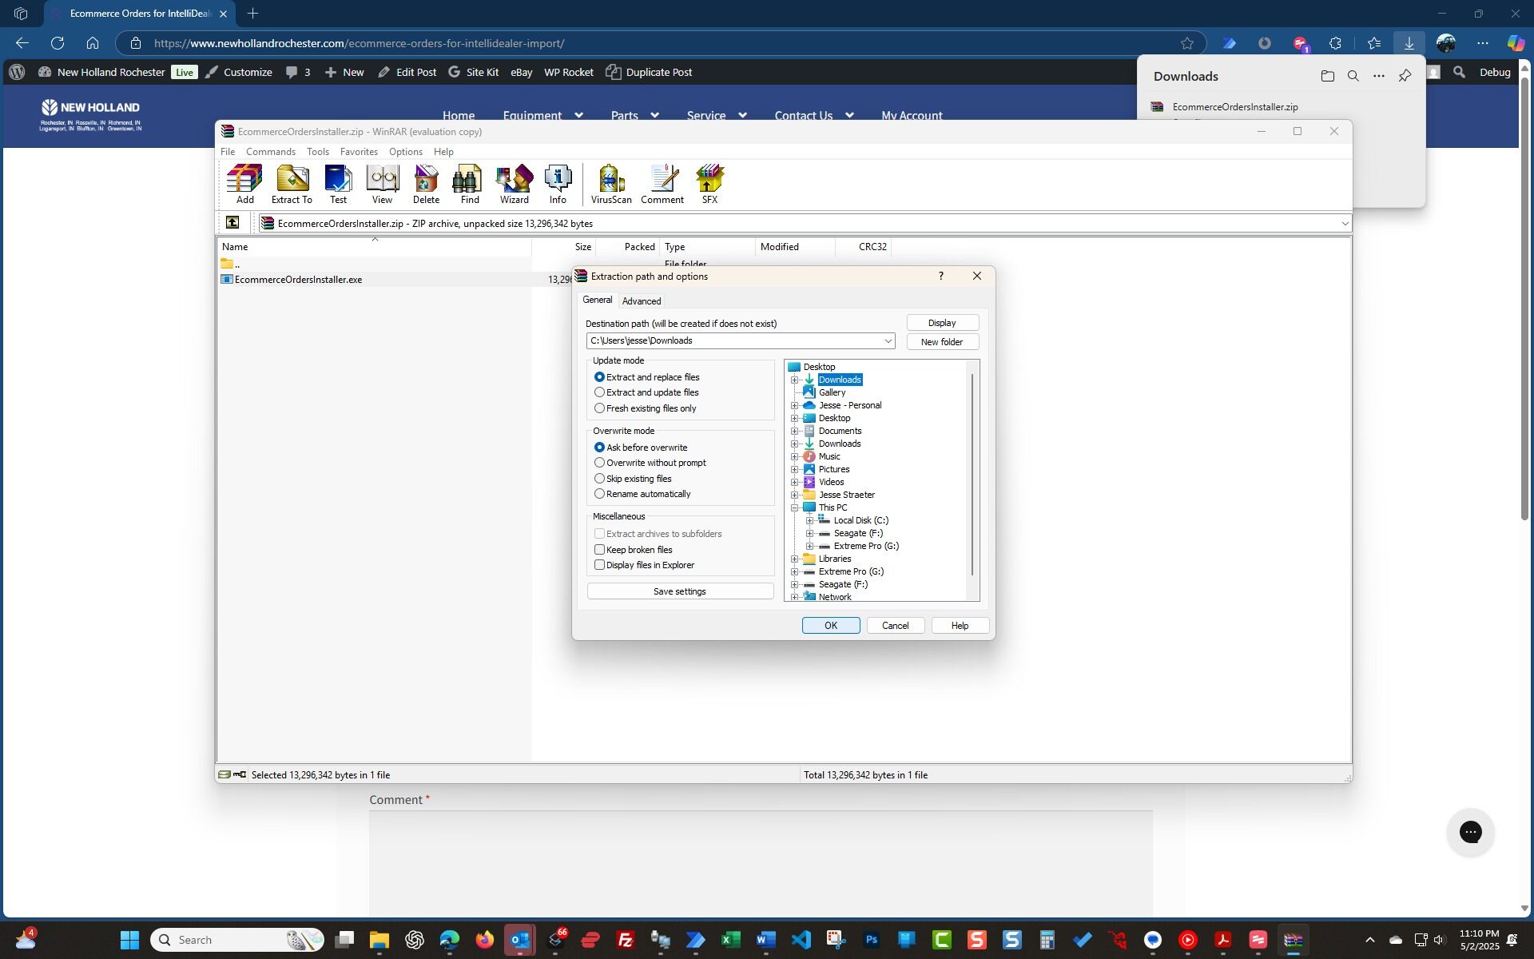The width and height of the screenshot is (1534, 959).
Task: Click the SFX toolbar icon
Action: click(709, 185)
